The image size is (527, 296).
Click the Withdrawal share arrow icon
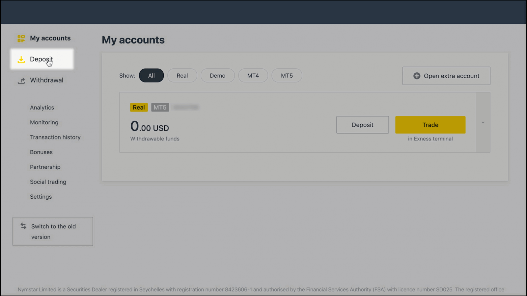click(21, 81)
